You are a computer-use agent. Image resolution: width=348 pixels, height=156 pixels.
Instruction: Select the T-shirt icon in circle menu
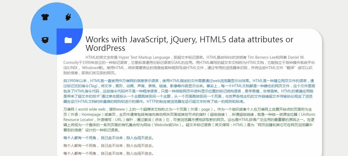[x=45, y=17]
